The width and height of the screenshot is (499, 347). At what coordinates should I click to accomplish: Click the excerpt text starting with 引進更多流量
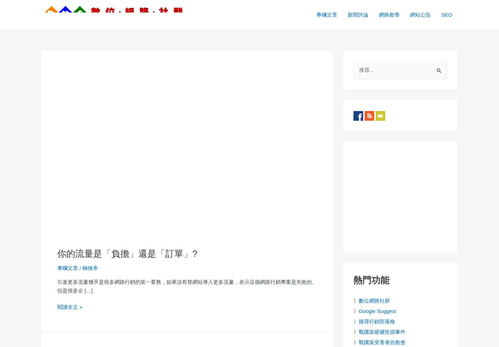[x=187, y=287]
